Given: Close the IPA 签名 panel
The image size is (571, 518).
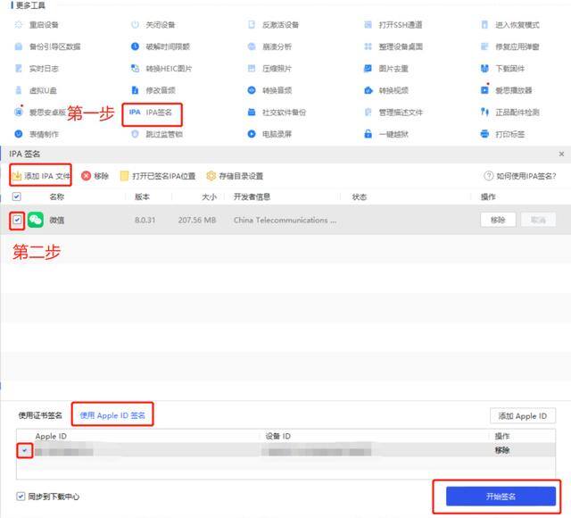Looking at the screenshot, I should pyautogui.click(x=561, y=155).
